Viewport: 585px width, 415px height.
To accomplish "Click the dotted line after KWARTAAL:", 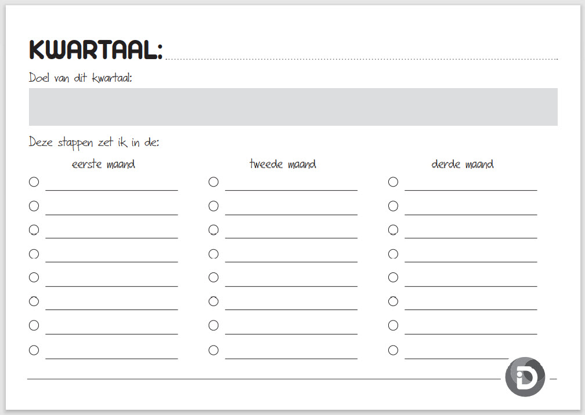I will (362, 59).
